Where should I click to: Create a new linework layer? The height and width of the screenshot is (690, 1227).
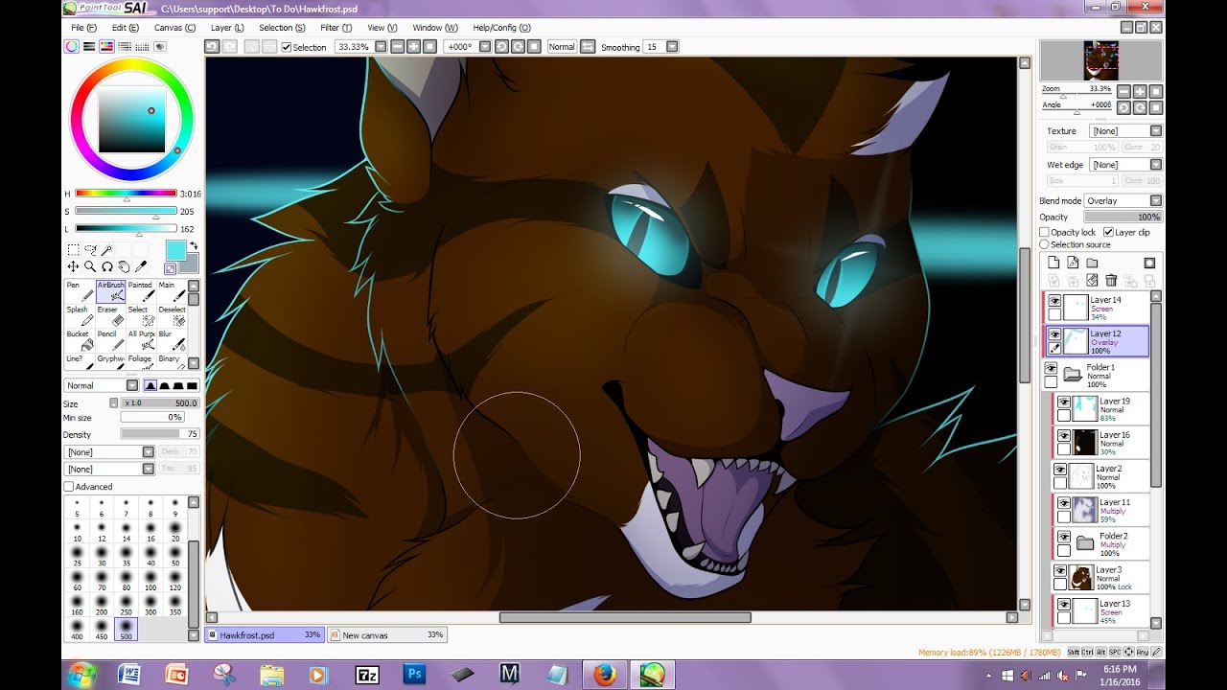coord(1073,263)
